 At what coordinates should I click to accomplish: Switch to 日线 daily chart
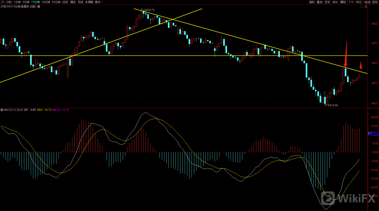(x=65, y=2)
